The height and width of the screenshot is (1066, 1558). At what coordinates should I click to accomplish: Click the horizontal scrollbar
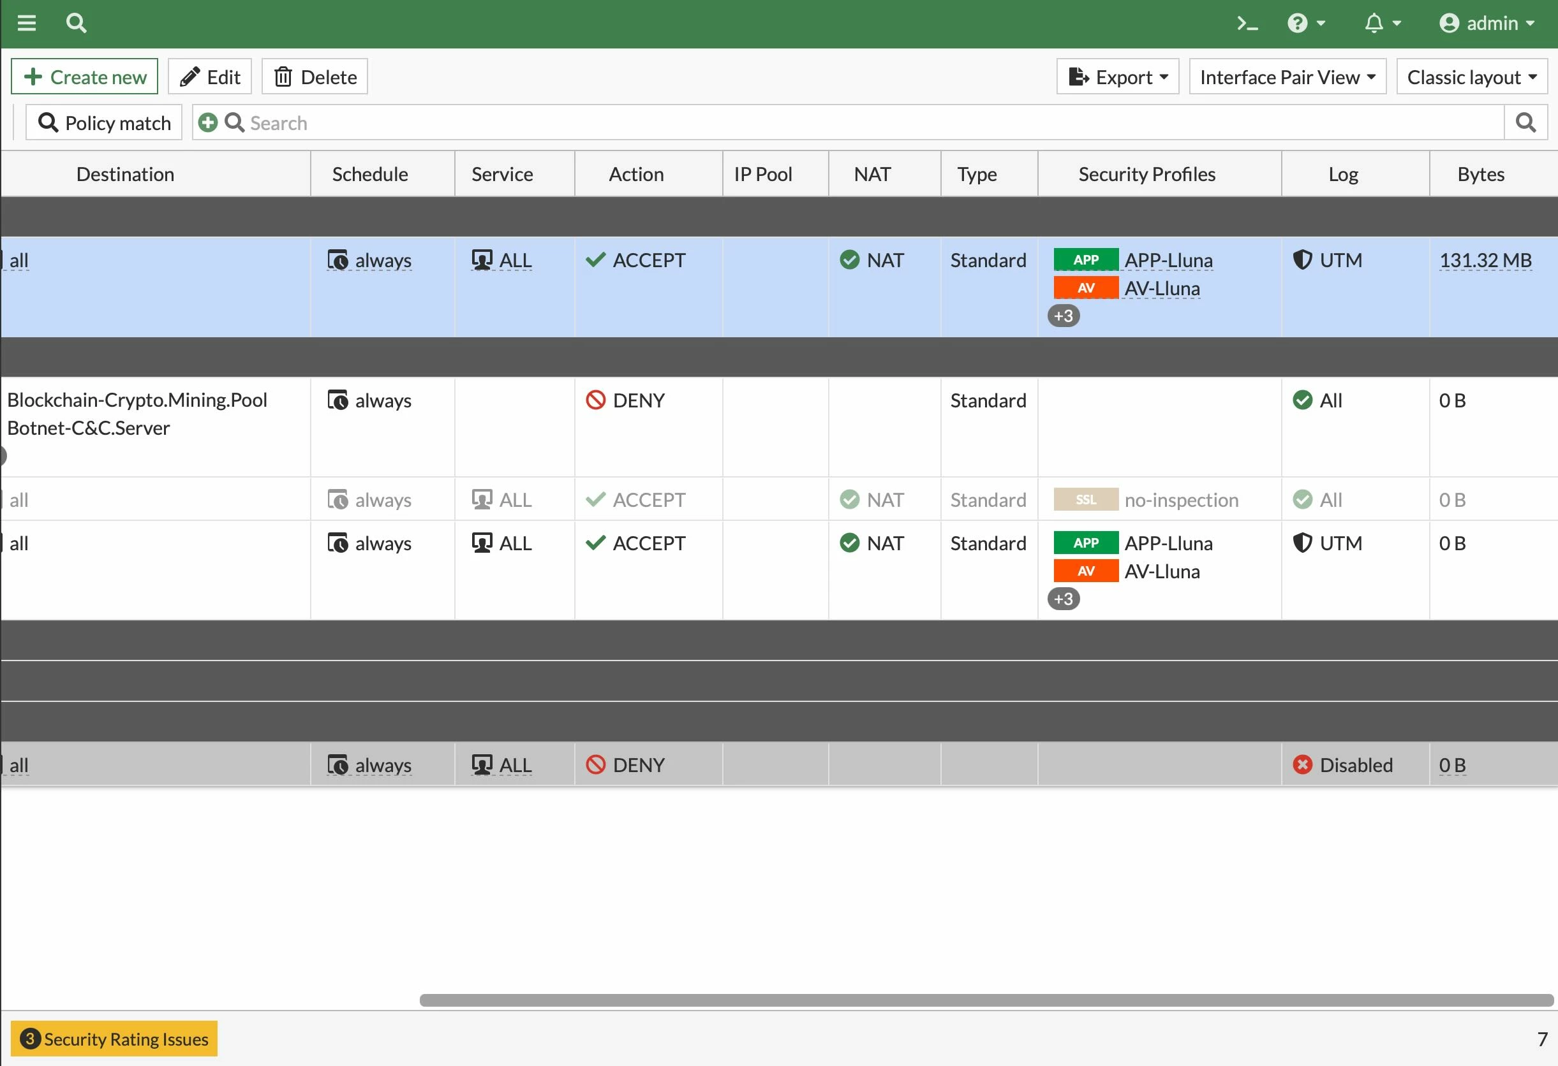[x=986, y=1000]
